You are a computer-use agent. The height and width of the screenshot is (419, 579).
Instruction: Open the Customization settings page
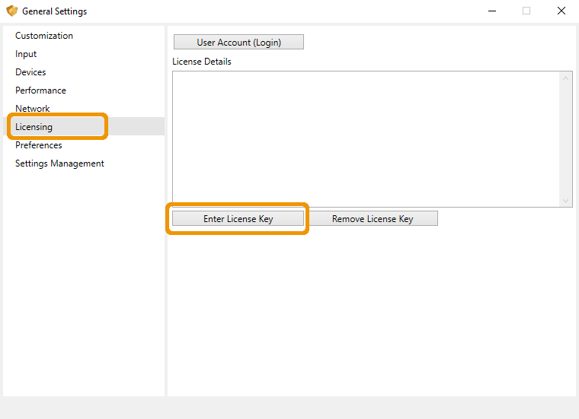point(44,36)
